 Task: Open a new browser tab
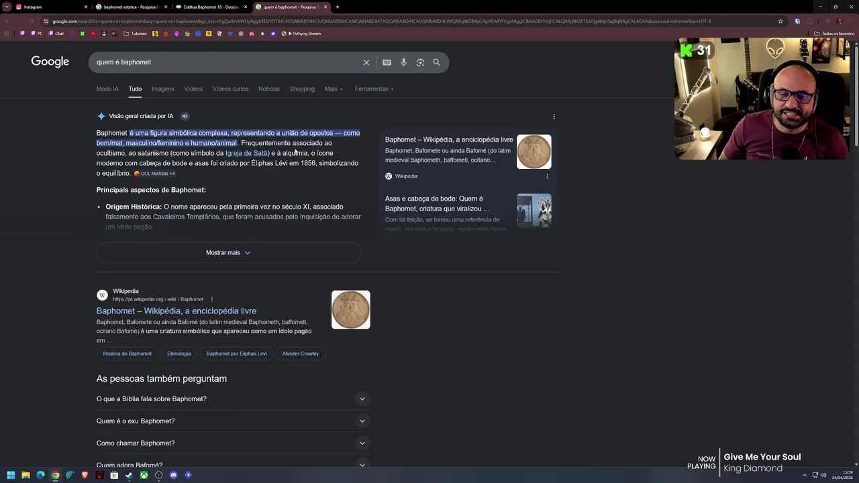coord(338,7)
